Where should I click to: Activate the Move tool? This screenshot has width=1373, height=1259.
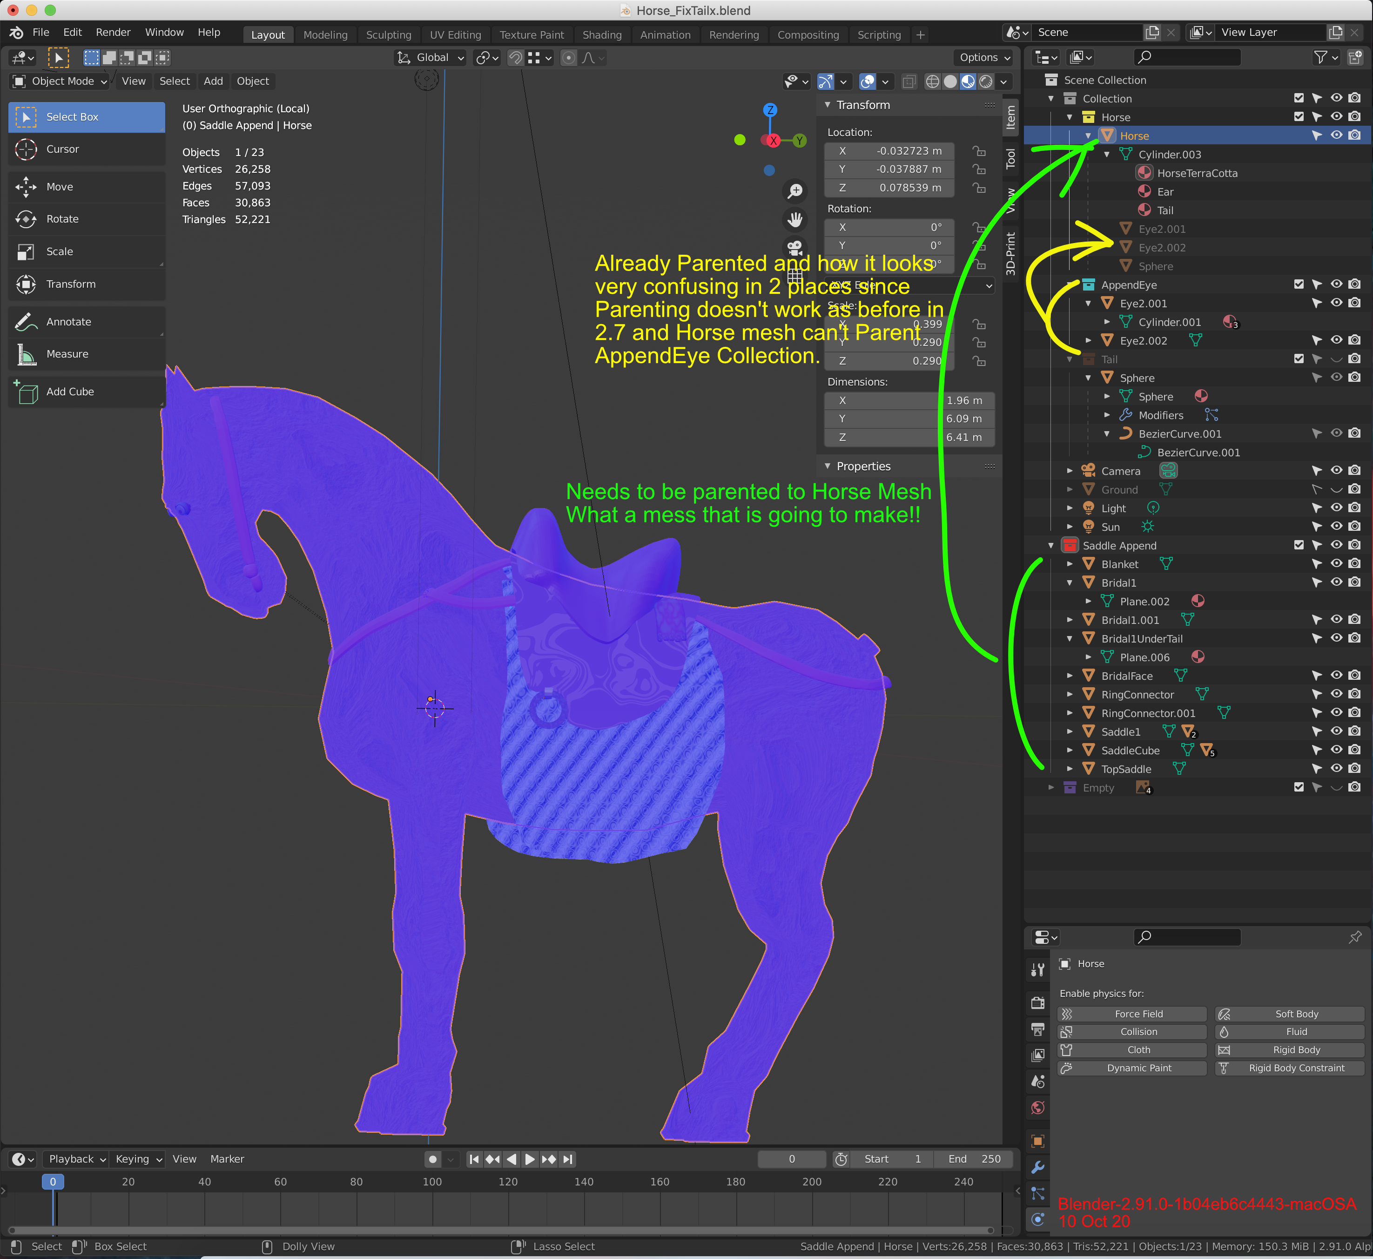pyautogui.click(x=87, y=187)
